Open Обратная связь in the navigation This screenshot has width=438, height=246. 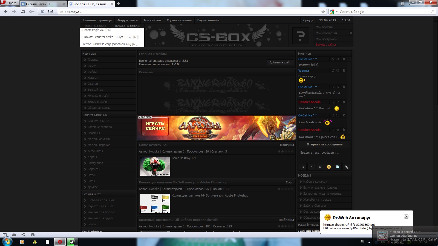pos(99,108)
